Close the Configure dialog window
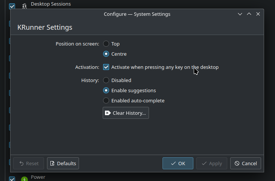 tap(258, 14)
